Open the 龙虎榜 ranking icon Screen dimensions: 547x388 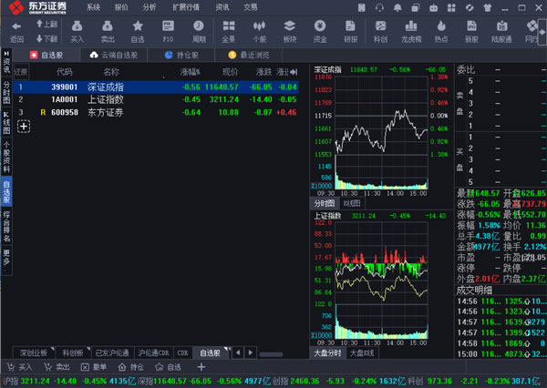click(411, 26)
